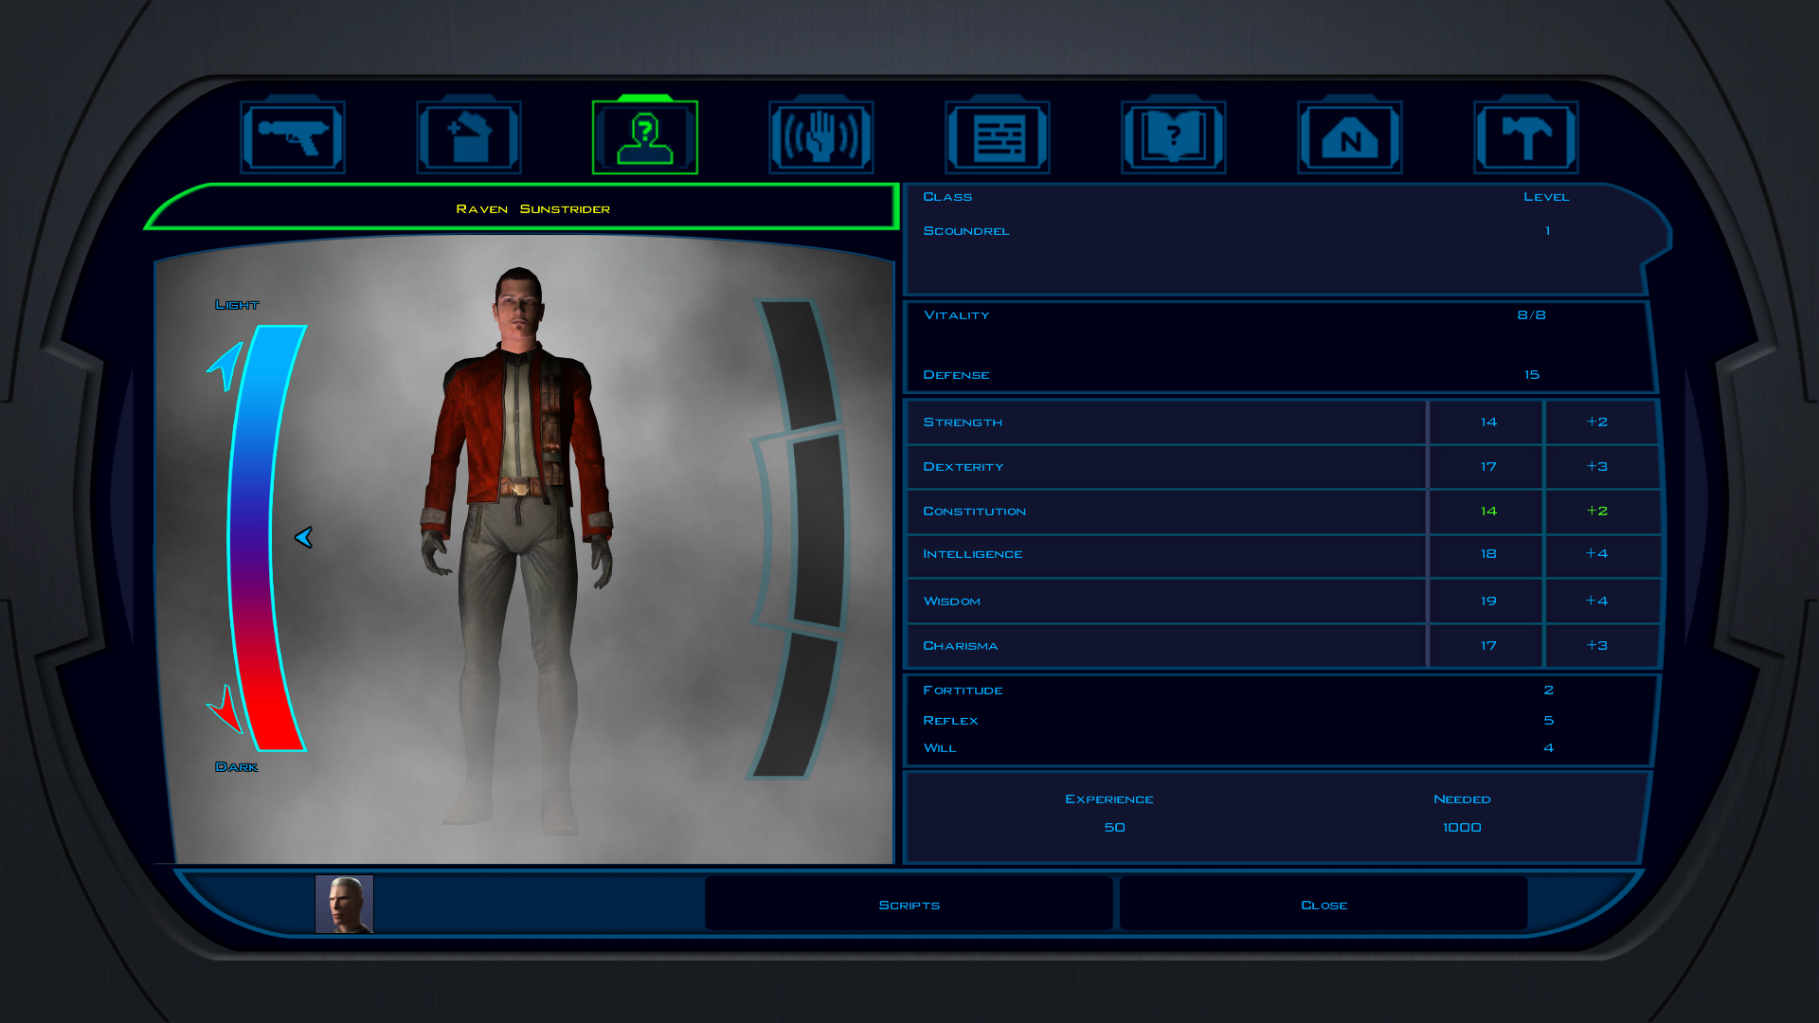Click the Light alignment label

coord(237,305)
